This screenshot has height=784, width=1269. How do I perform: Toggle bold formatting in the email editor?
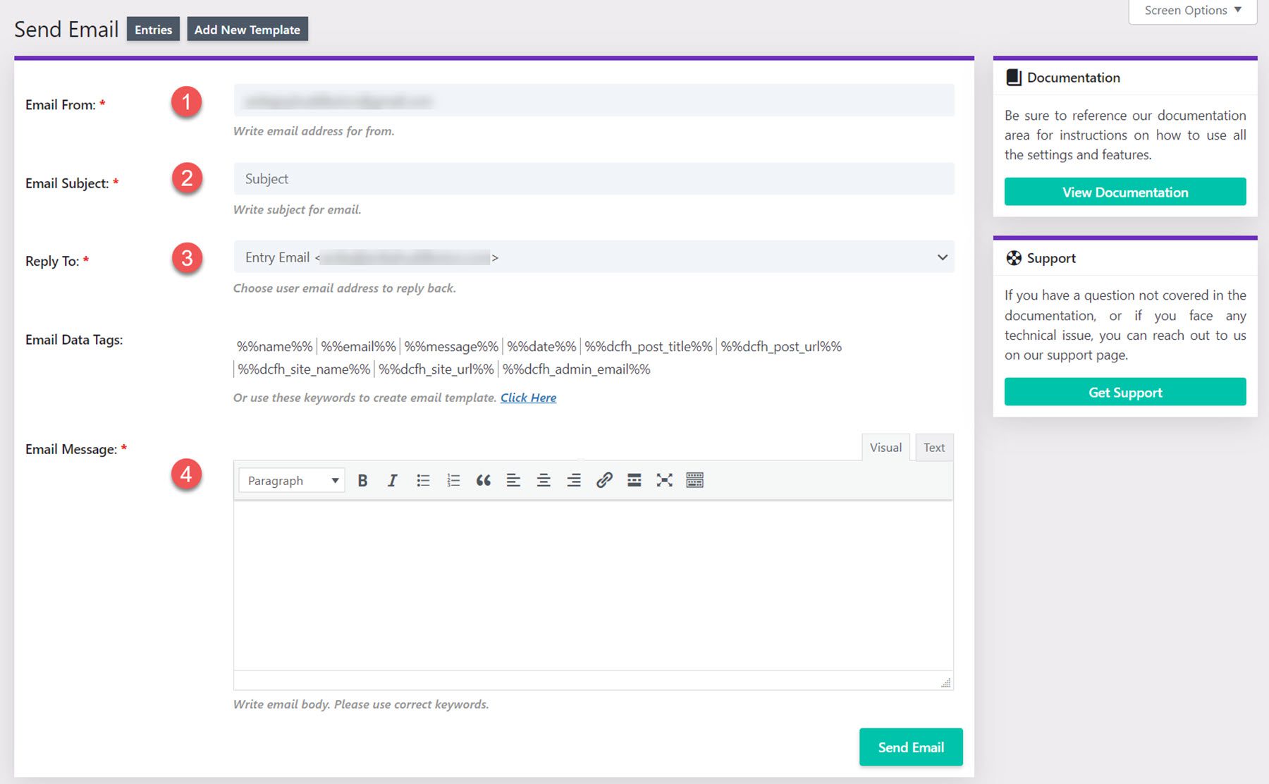(x=362, y=480)
